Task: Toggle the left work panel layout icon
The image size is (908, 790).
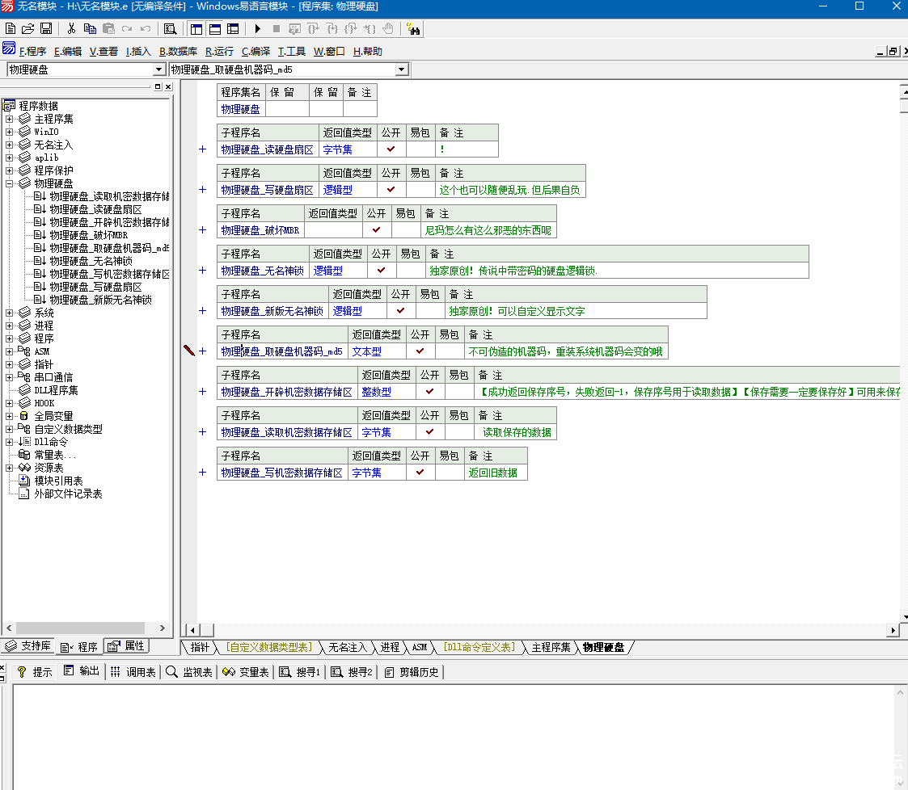Action: [x=196, y=28]
